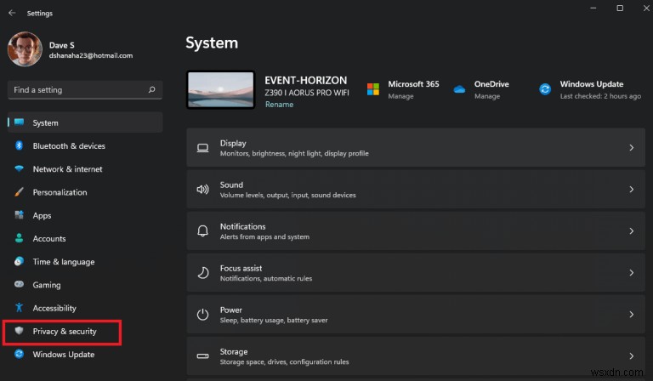653x381 pixels.
Task: Go to Time & language settings
Action: 64,262
